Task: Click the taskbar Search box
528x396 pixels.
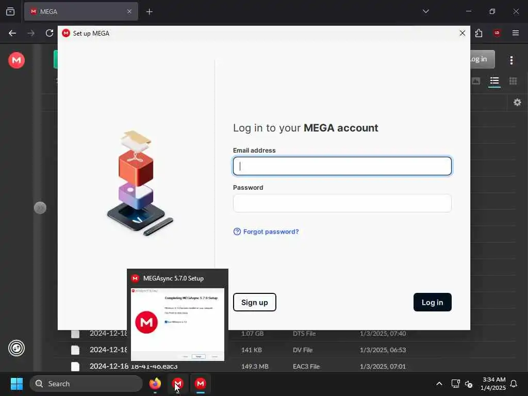Action: [x=86, y=384]
